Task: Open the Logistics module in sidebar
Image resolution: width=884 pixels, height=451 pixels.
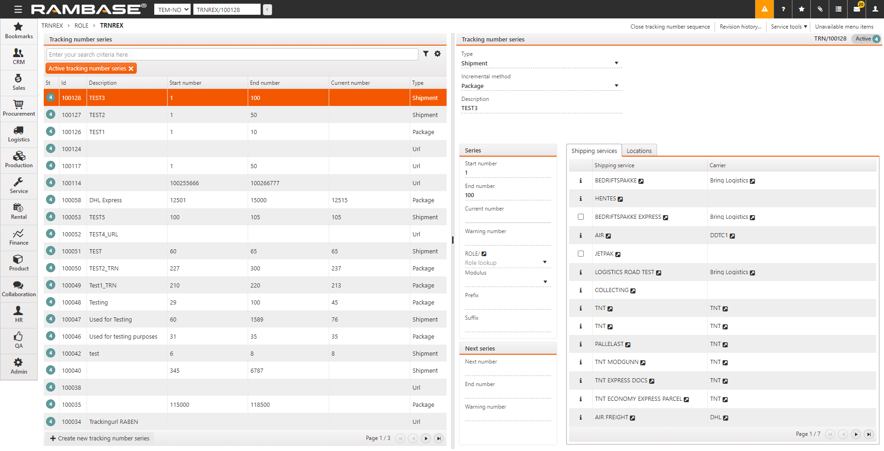Action: pos(18,134)
